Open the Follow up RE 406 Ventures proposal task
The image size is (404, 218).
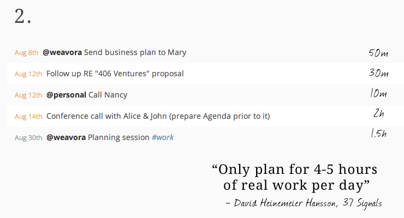coord(115,74)
